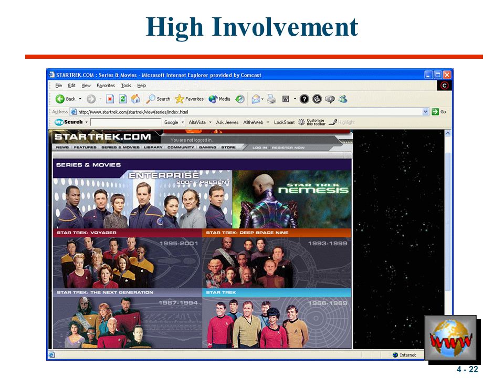The width and height of the screenshot is (504, 378).
Task: Open the File menu
Action: [x=58, y=86]
